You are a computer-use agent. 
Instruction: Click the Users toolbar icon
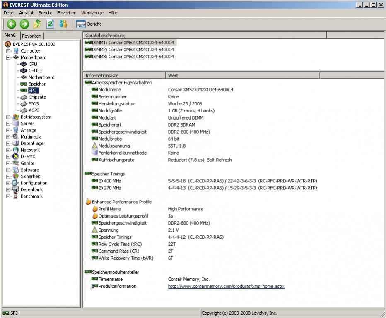[63, 24]
